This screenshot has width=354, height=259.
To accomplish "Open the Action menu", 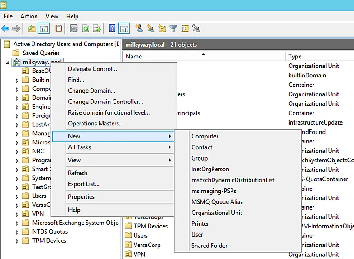I will click(x=29, y=17).
